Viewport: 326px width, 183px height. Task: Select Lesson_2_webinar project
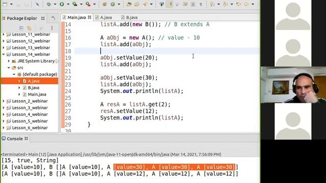(x=30, y=101)
